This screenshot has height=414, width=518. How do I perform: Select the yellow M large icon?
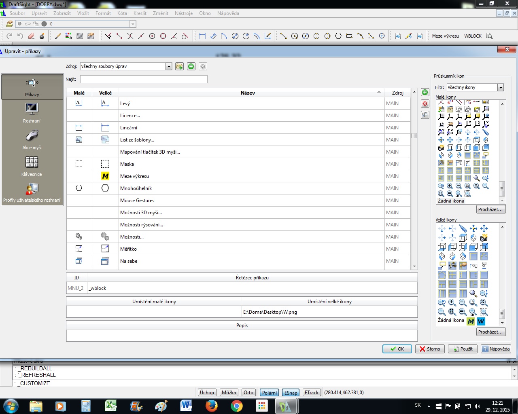point(470,321)
